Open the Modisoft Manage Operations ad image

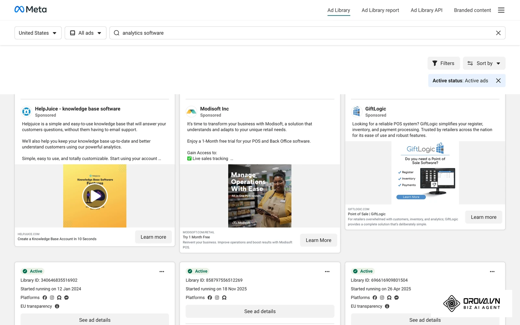260,196
